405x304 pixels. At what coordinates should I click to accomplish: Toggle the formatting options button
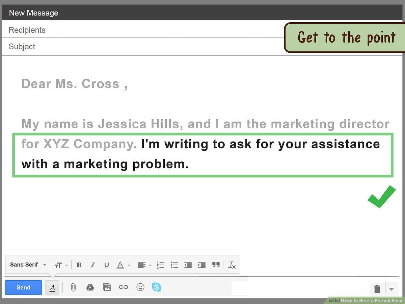coord(53,288)
